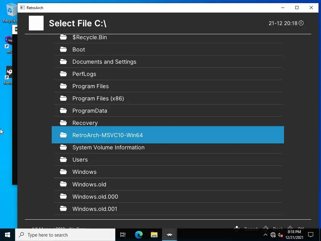Open the PerfLogs folder
Image resolution: width=321 pixels, height=241 pixels.
click(168, 74)
